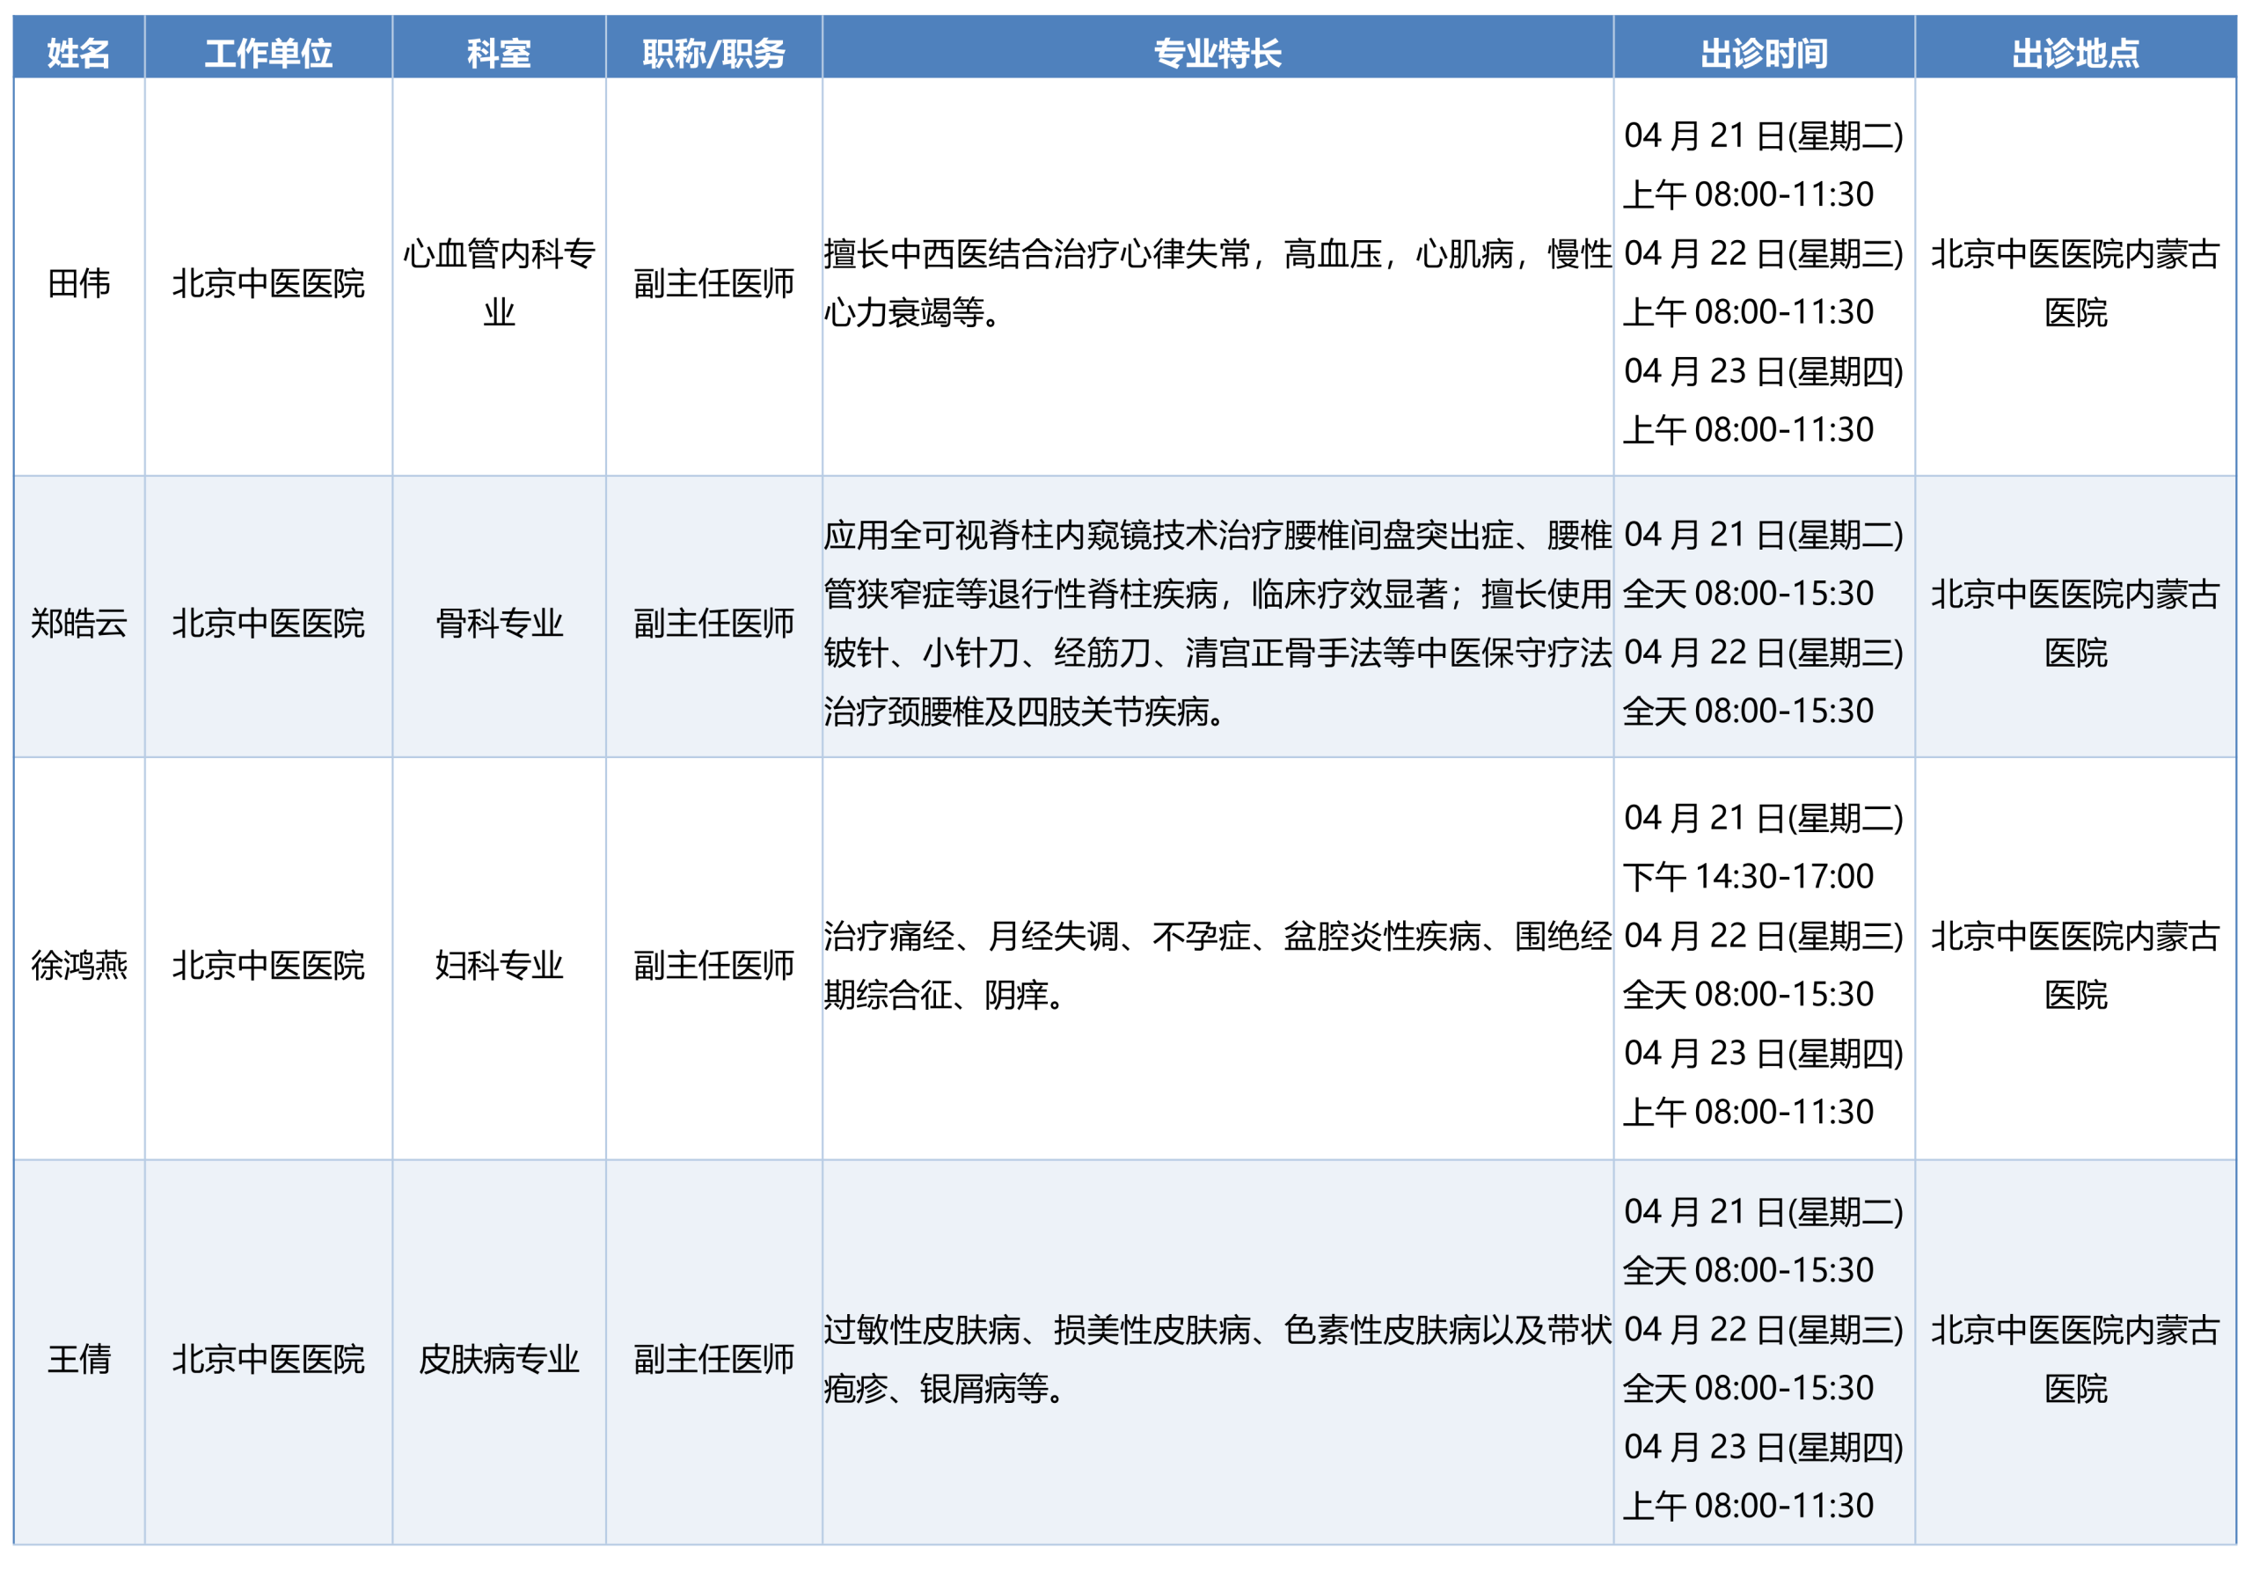Click the 工作单位 column header

[x=267, y=52]
